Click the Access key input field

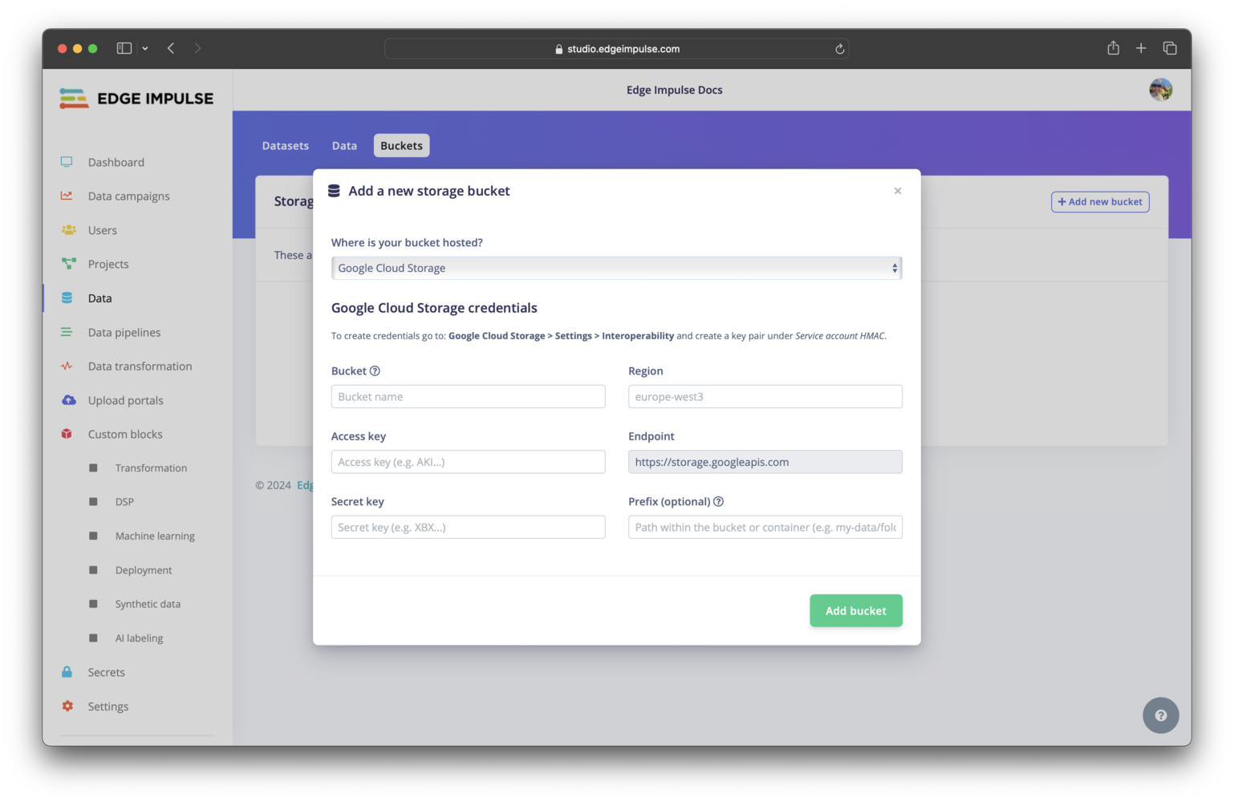(469, 462)
